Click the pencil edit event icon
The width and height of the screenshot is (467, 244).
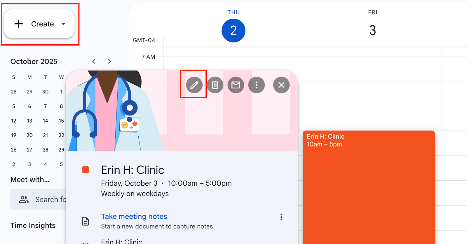coord(194,85)
